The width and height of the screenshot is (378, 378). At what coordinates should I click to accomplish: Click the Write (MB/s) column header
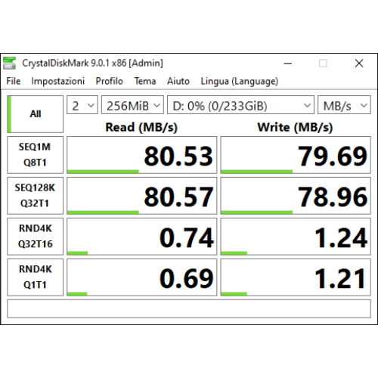295,127
